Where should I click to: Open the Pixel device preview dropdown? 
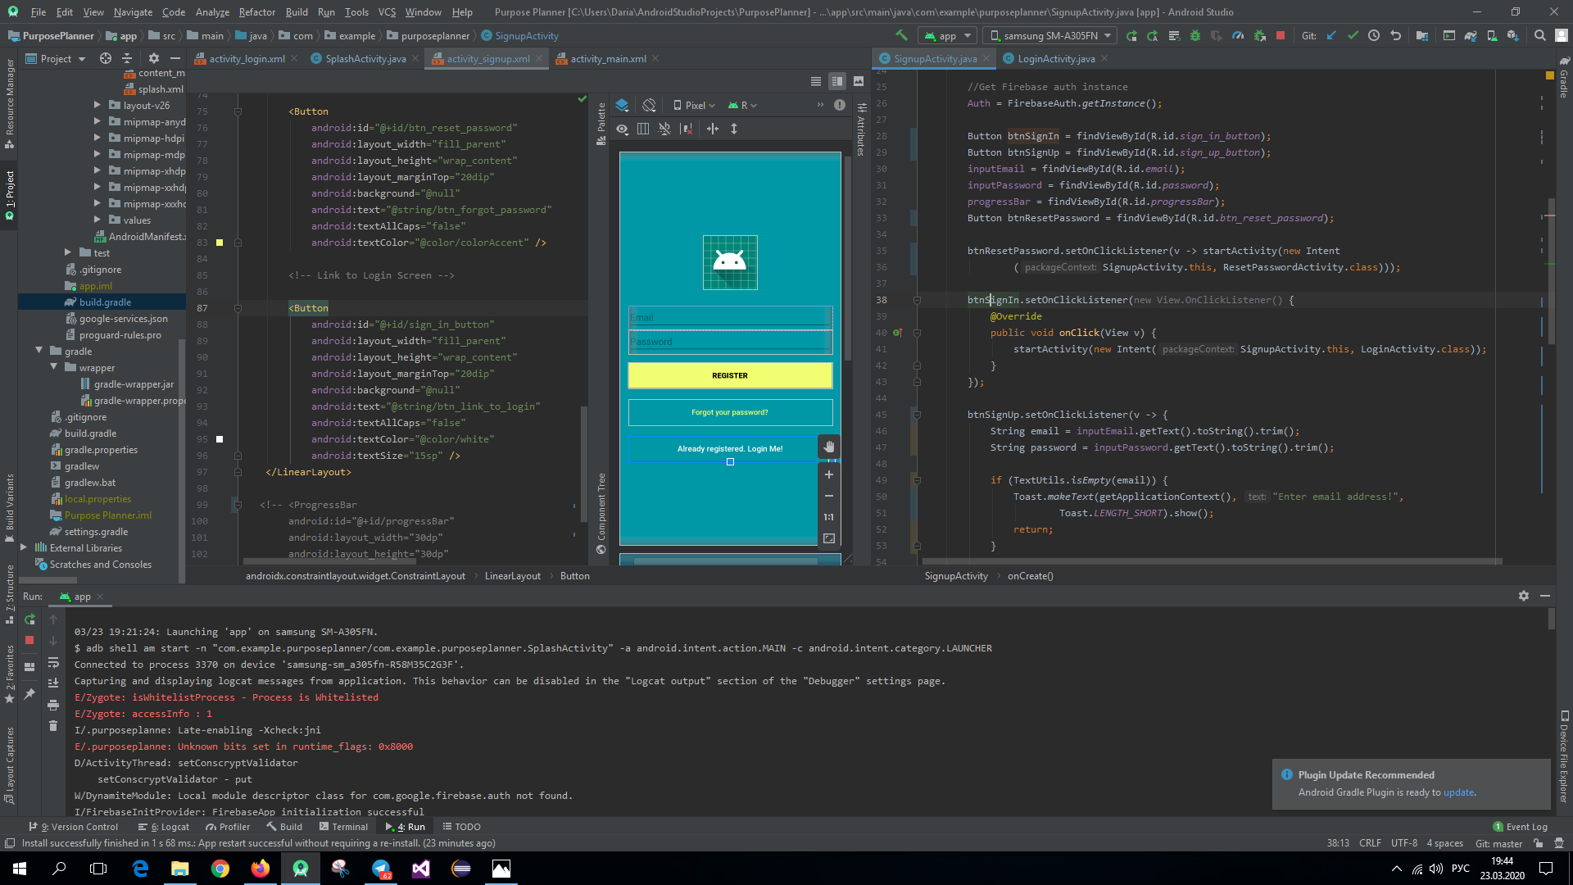(x=695, y=105)
